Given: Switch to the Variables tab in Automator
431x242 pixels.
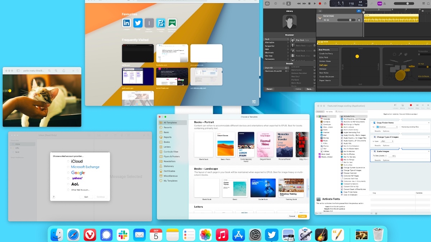Looking at the screenshot, I should click(x=329, y=111).
